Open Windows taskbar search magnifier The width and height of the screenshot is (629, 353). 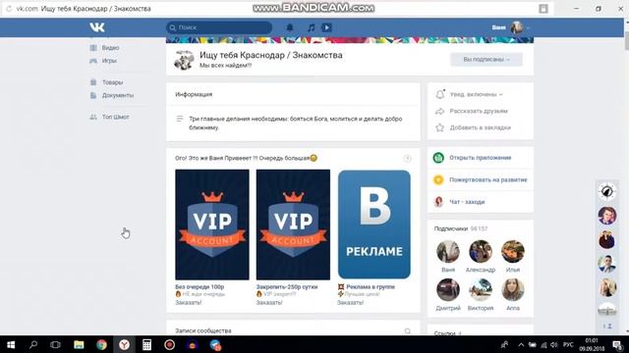click(x=33, y=344)
